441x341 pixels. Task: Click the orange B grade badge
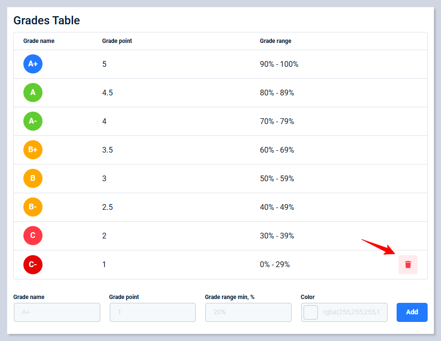click(33, 178)
